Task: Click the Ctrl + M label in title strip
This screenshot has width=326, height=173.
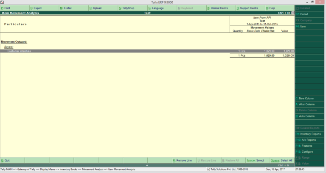Action: 284,13
